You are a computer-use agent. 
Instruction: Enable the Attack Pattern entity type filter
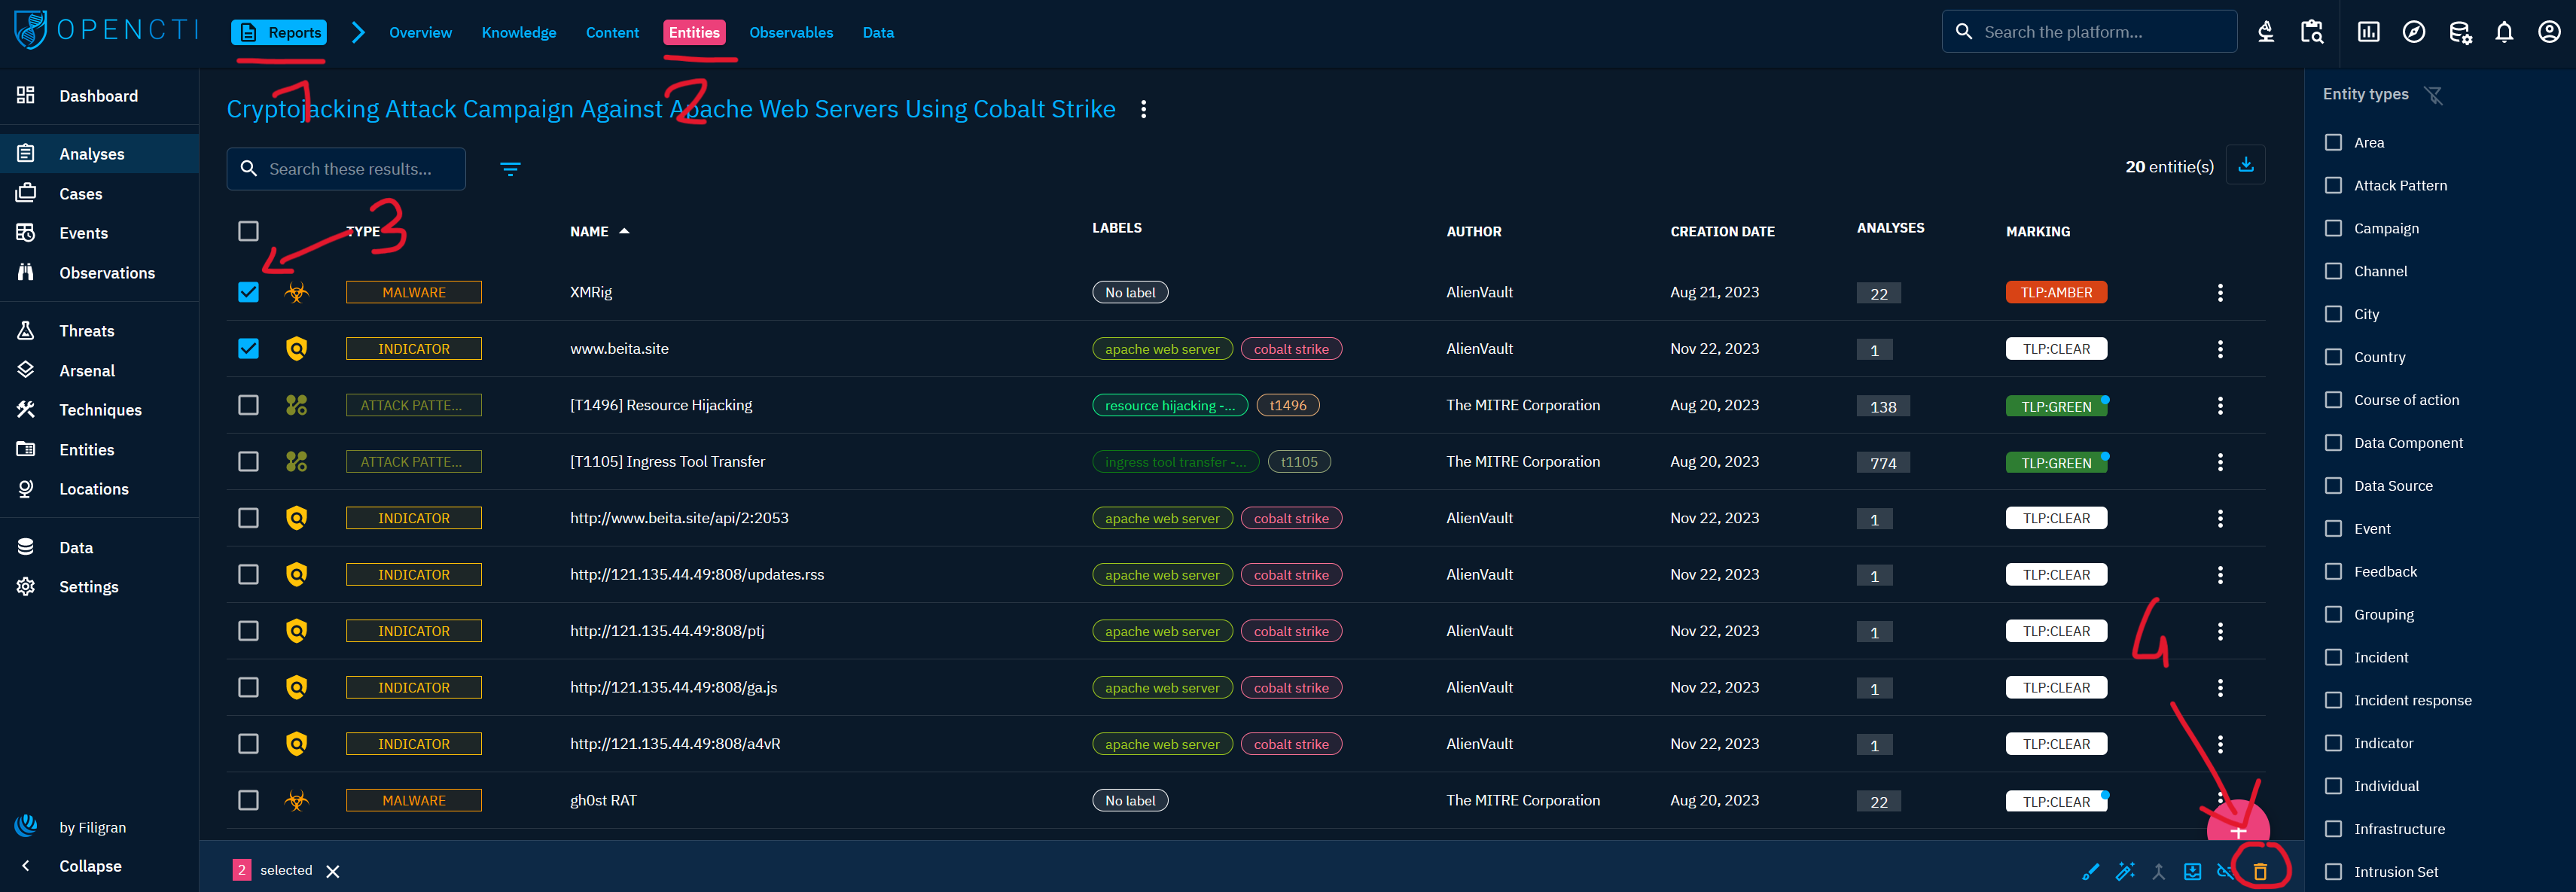[x=2333, y=185]
